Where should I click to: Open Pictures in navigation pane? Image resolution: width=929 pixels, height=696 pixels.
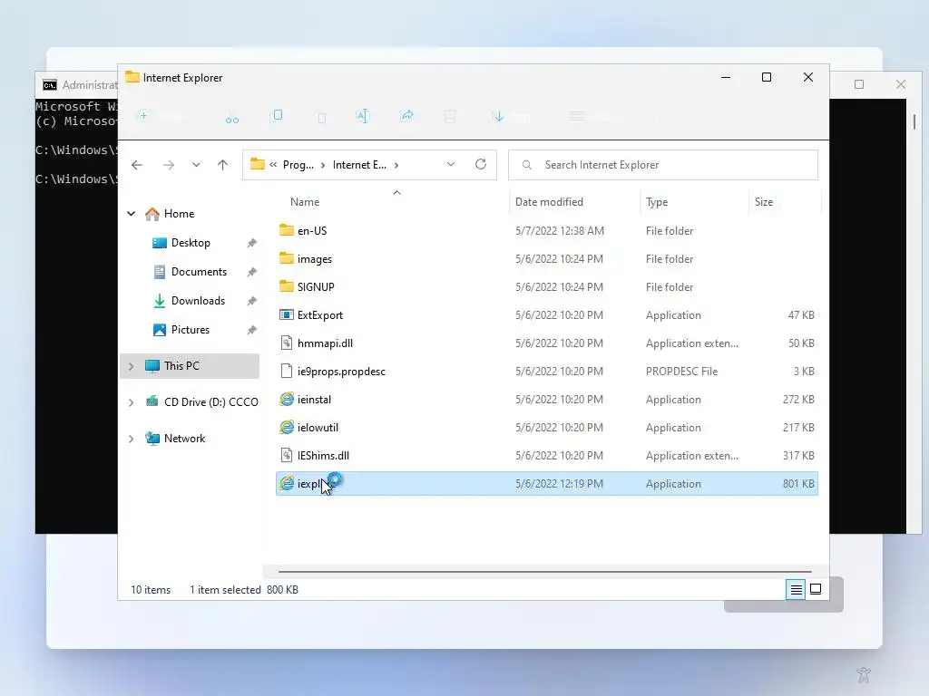click(x=191, y=330)
